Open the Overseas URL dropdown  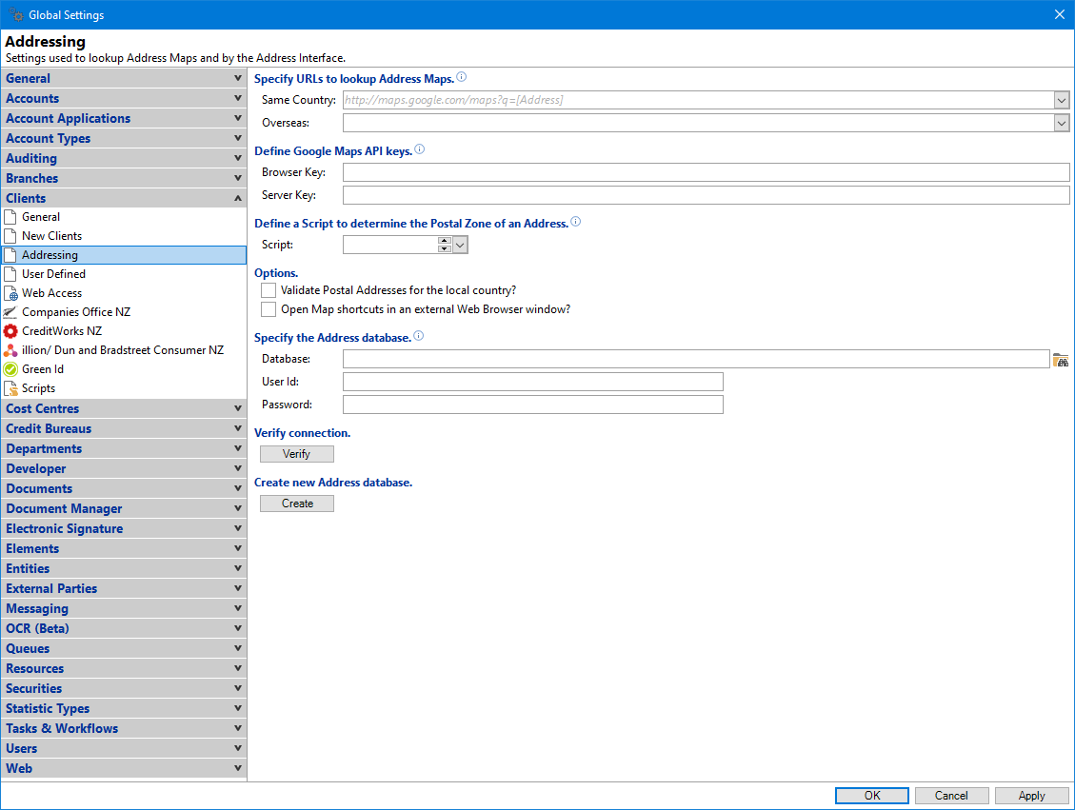1062,123
